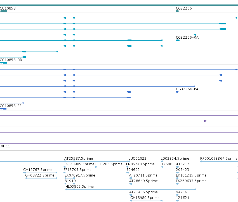This screenshot has height=202, width=238.
Task: Open the EK120905.5prime EST label
Action: pyautogui.click(x=79, y=164)
